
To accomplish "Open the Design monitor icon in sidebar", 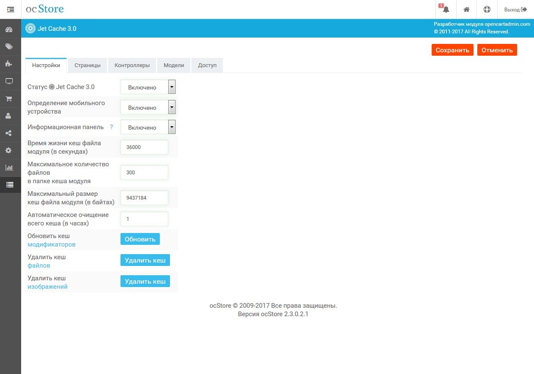I will click(x=10, y=81).
